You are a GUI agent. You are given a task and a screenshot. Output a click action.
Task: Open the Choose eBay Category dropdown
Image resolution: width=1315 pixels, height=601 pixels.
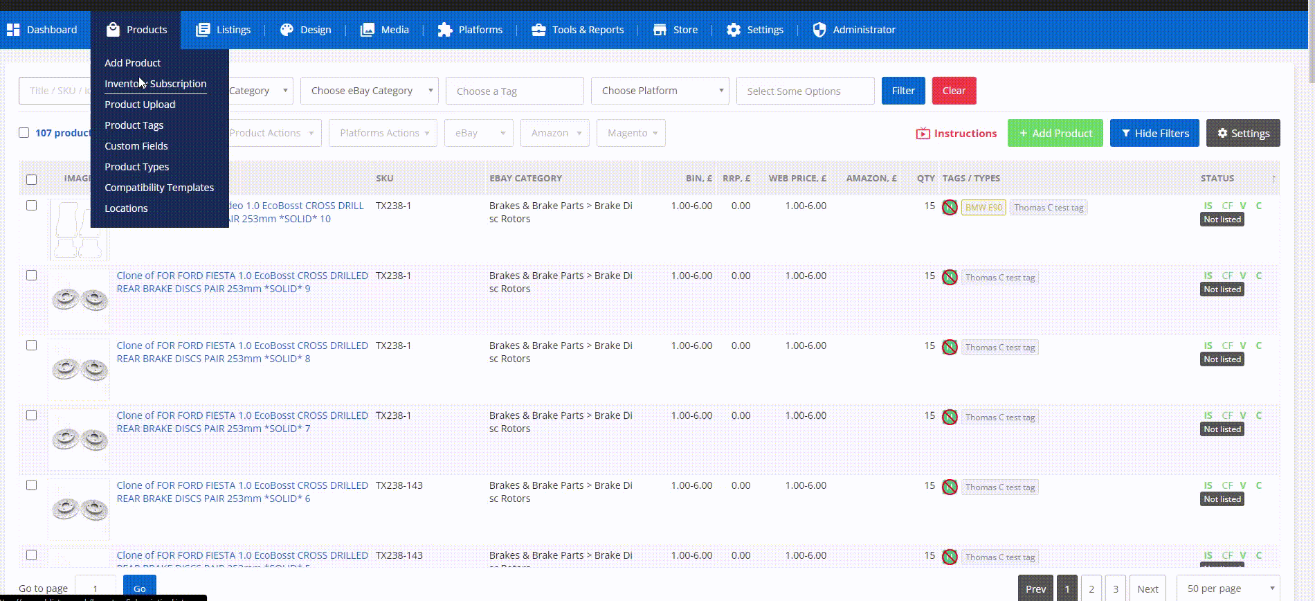click(369, 91)
